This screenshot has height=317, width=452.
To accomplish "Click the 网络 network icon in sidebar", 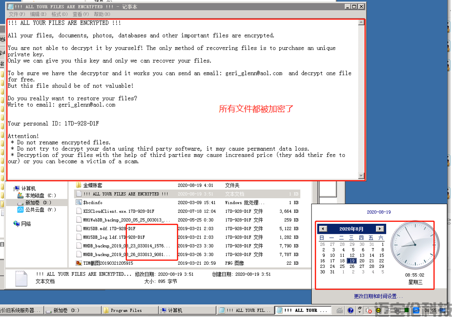I will (17, 224).
